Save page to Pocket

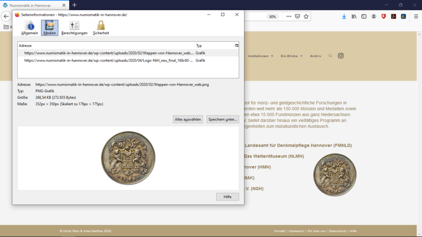click(x=297, y=16)
